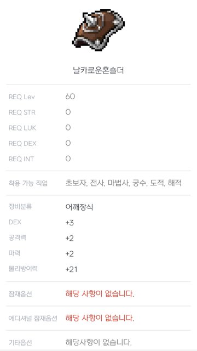
Task: Click the REQ DEX label
Action: [x=22, y=144]
